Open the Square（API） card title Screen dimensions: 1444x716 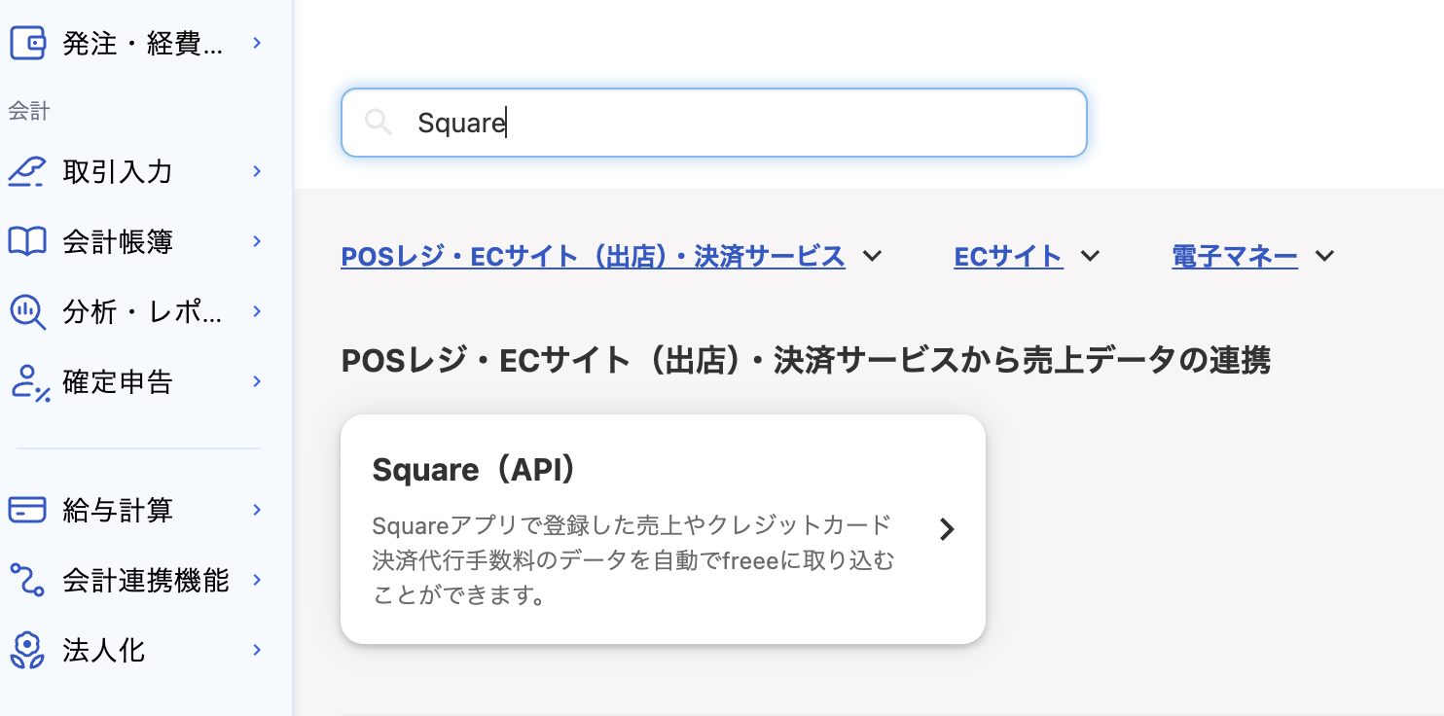(475, 469)
